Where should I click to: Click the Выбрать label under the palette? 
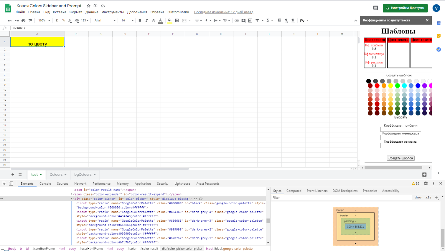point(400,117)
